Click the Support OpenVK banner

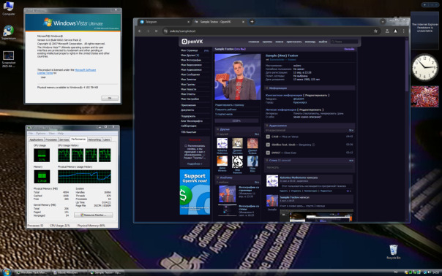195,192
